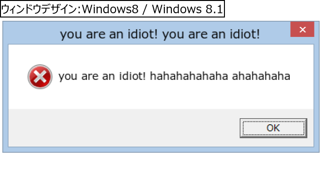Click the OK button
The image size is (322, 174).
(273, 128)
